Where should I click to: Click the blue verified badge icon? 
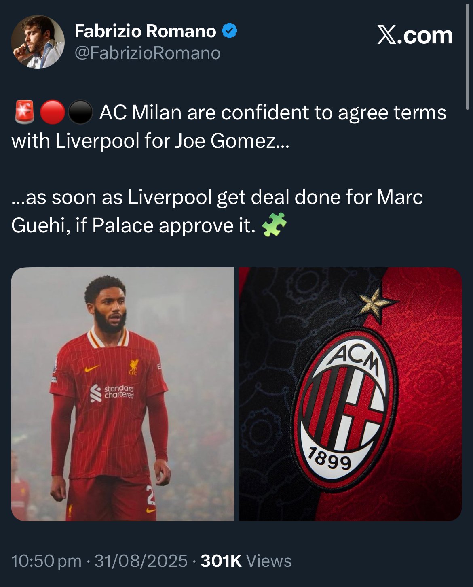tap(230, 31)
